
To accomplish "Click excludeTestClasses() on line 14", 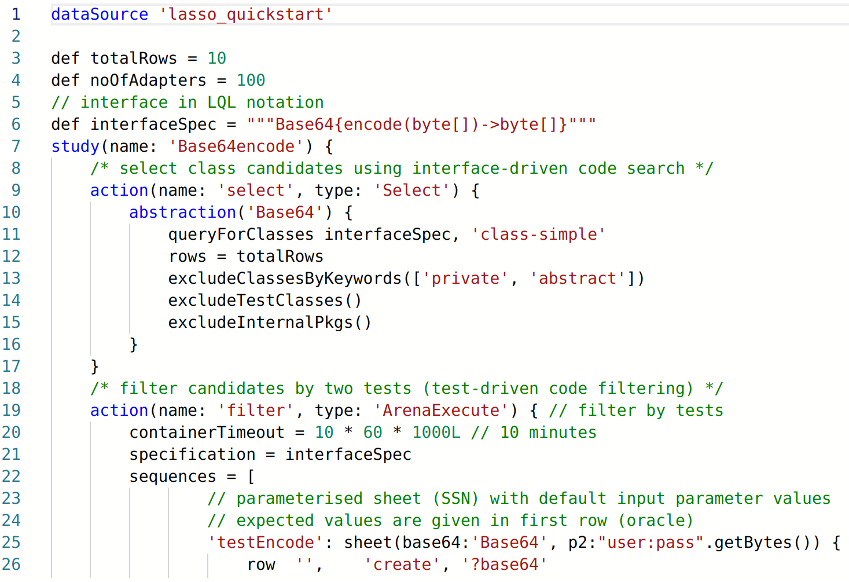I will pyautogui.click(x=265, y=300).
